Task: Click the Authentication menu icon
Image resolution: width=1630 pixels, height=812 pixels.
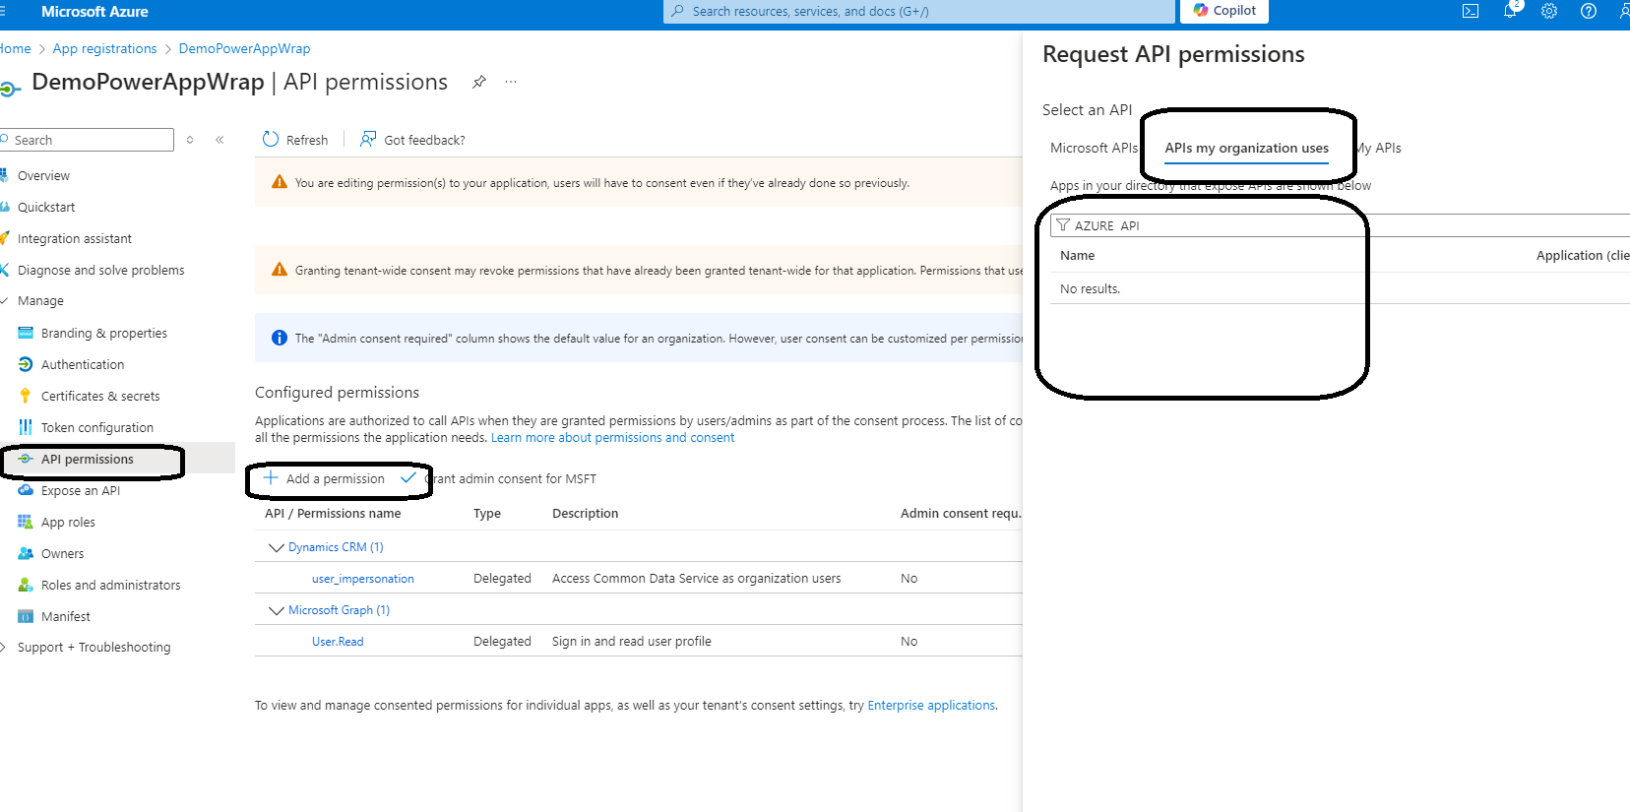Action: pos(26,364)
